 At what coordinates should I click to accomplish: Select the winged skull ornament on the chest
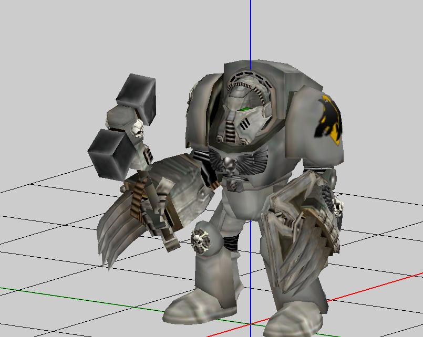point(238,161)
